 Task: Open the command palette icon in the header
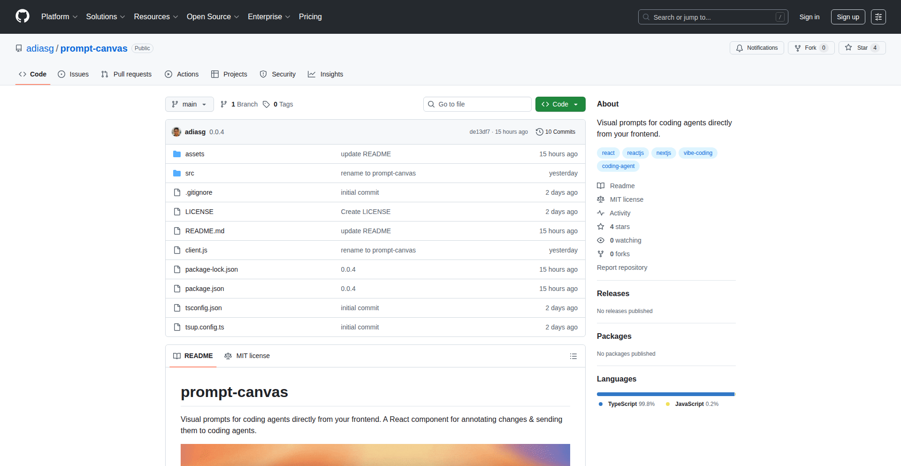(x=878, y=17)
